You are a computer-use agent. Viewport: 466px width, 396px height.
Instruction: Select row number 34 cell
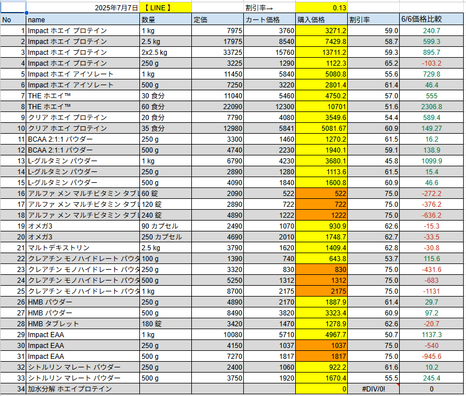tap(13, 389)
